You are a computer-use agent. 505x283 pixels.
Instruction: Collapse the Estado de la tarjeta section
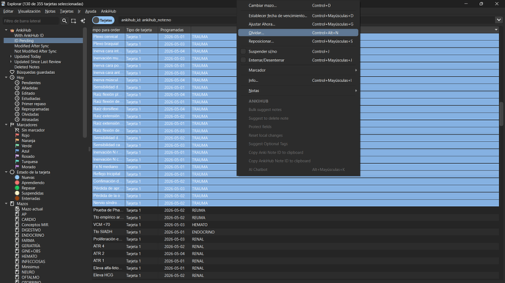tap(6, 172)
